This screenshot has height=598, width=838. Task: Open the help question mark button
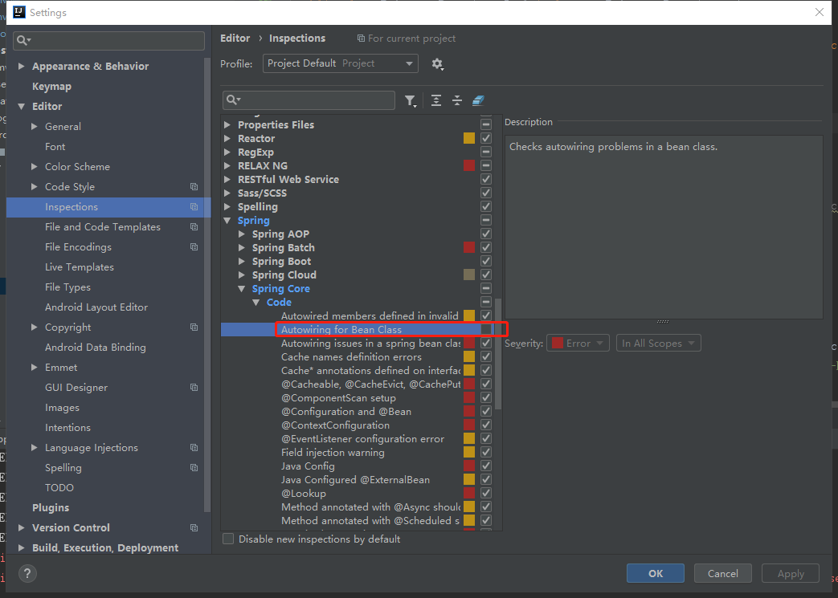click(x=27, y=573)
